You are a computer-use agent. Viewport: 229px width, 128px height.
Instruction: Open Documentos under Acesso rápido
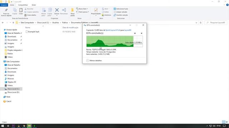[x=12, y=40]
